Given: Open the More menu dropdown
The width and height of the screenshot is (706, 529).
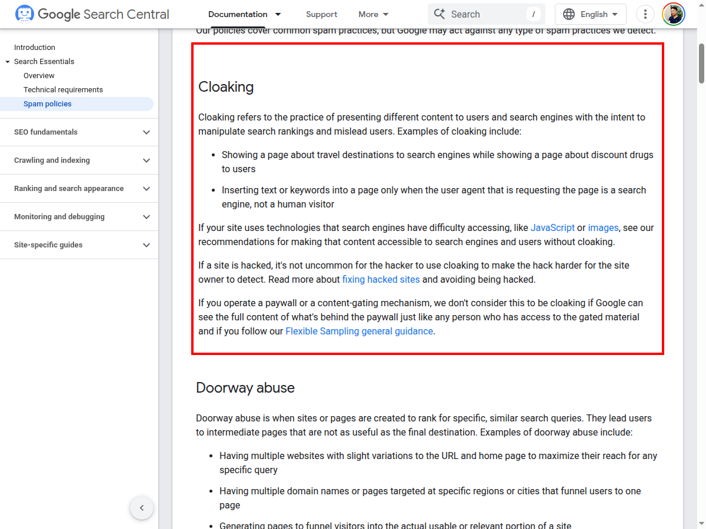Looking at the screenshot, I should click(x=374, y=14).
